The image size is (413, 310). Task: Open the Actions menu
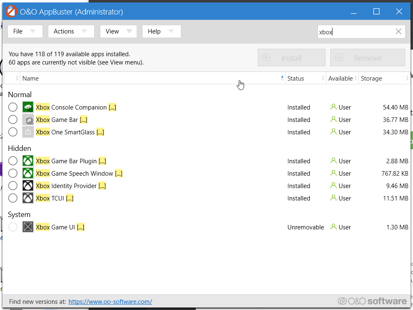coord(71,31)
